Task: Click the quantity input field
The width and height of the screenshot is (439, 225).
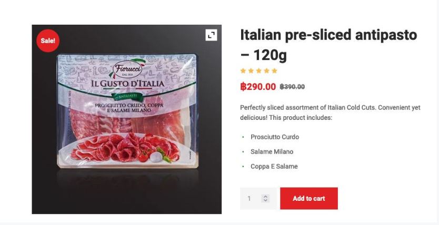Action: click(250, 199)
